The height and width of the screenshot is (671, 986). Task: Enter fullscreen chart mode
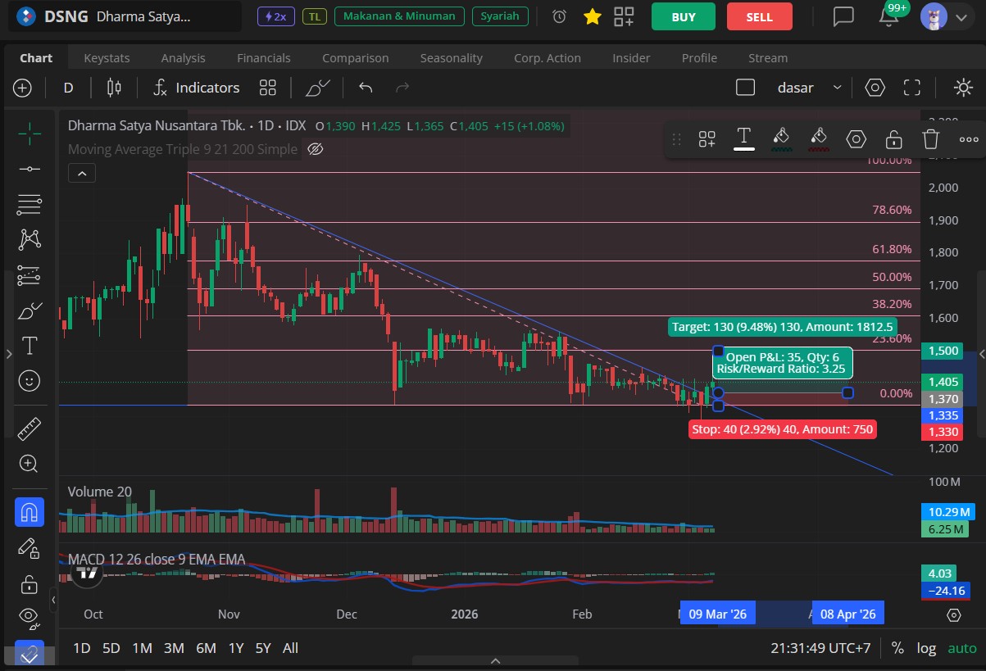(x=912, y=88)
